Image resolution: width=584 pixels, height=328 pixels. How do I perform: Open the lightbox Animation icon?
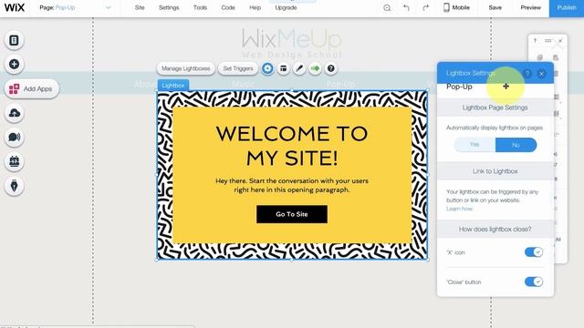coord(315,68)
